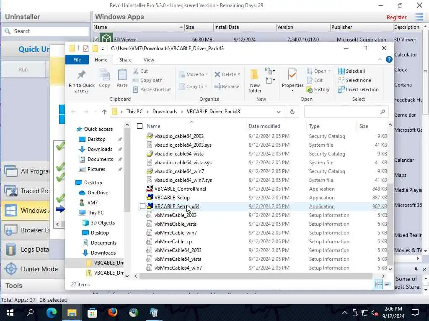Check the VBCABLE_Setup_x64 item checkbox
429x321 pixels.
(142, 206)
